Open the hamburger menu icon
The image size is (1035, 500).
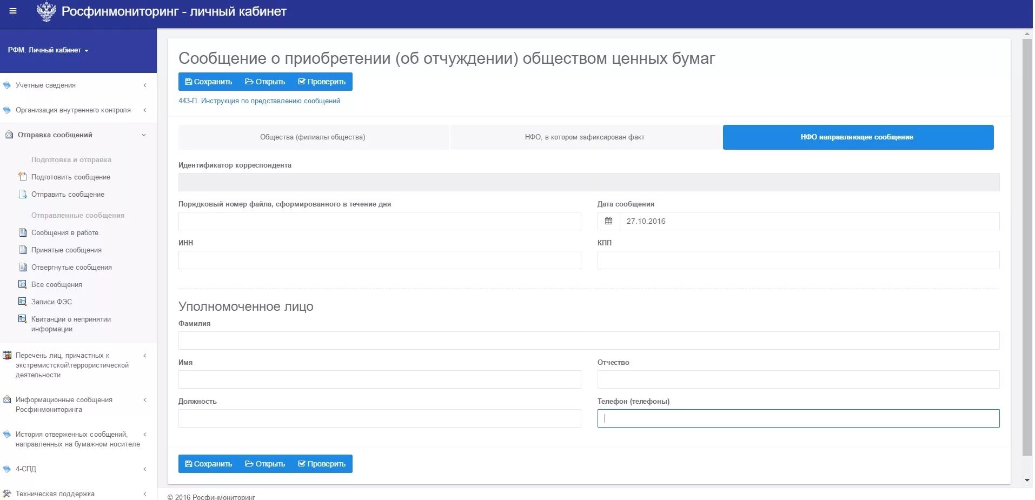click(x=13, y=11)
